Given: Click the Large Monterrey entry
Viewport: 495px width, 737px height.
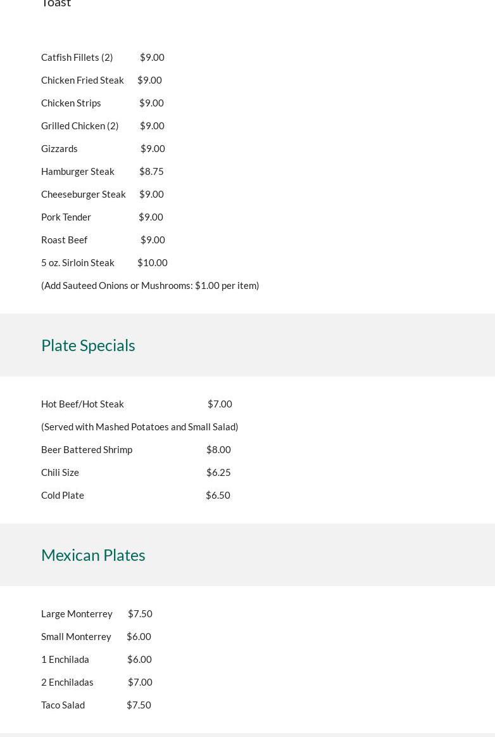Looking at the screenshot, I should click(x=77, y=614).
